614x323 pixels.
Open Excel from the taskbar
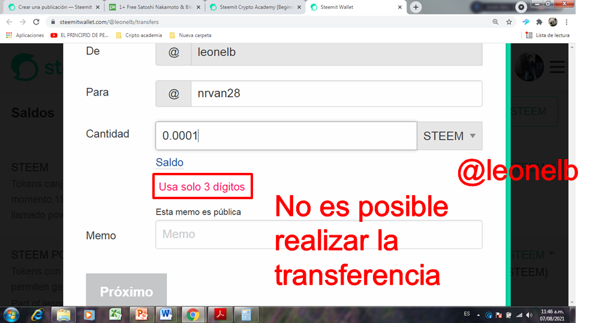[115, 315]
